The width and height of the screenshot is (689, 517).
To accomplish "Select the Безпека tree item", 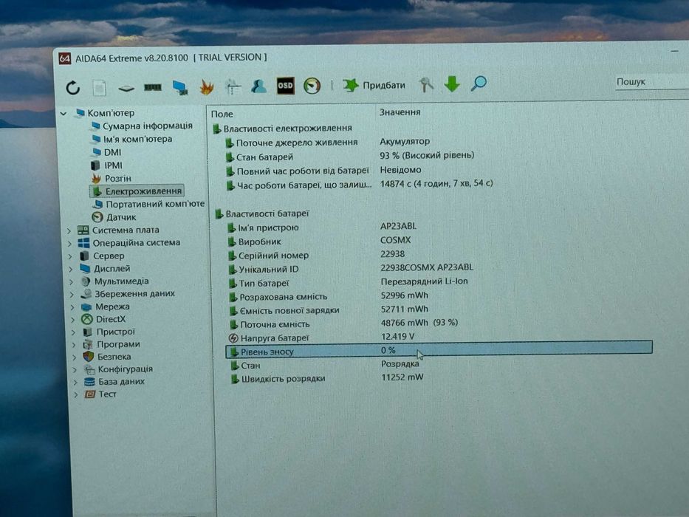I will point(107,357).
